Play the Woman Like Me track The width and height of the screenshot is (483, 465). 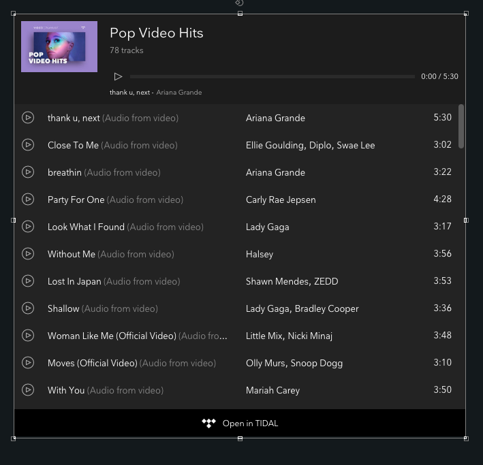tap(28, 336)
